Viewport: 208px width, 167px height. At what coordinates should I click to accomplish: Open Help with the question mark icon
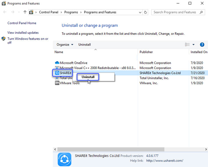click(202, 45)
